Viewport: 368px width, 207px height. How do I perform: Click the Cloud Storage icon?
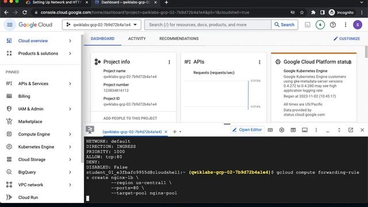(x=9, y=159)
